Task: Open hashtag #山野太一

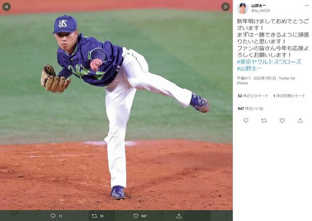Action: tap(250, 69)
